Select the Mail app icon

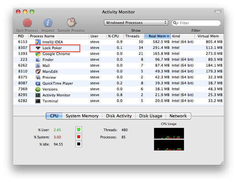(x=38, y=65)
